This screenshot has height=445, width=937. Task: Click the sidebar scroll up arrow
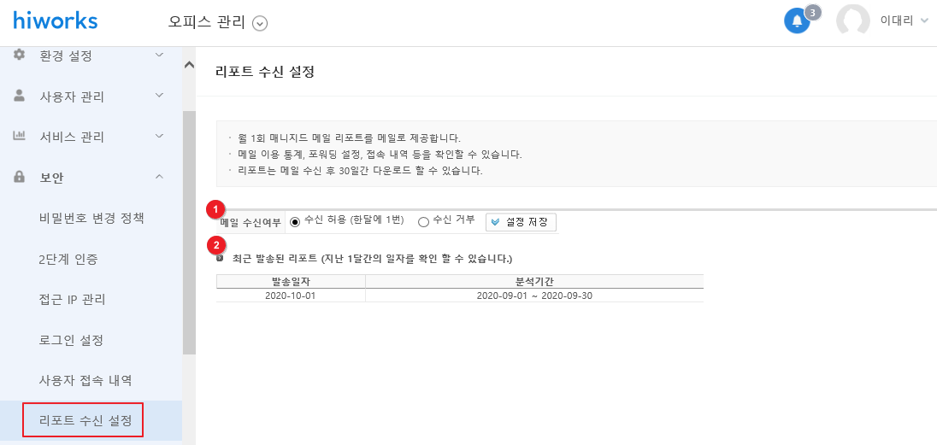[x=189, y=65]
